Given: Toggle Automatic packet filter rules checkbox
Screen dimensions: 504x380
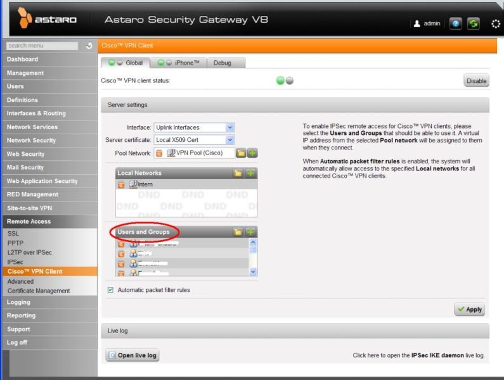Looking at the screenshot, I should 110,289.
